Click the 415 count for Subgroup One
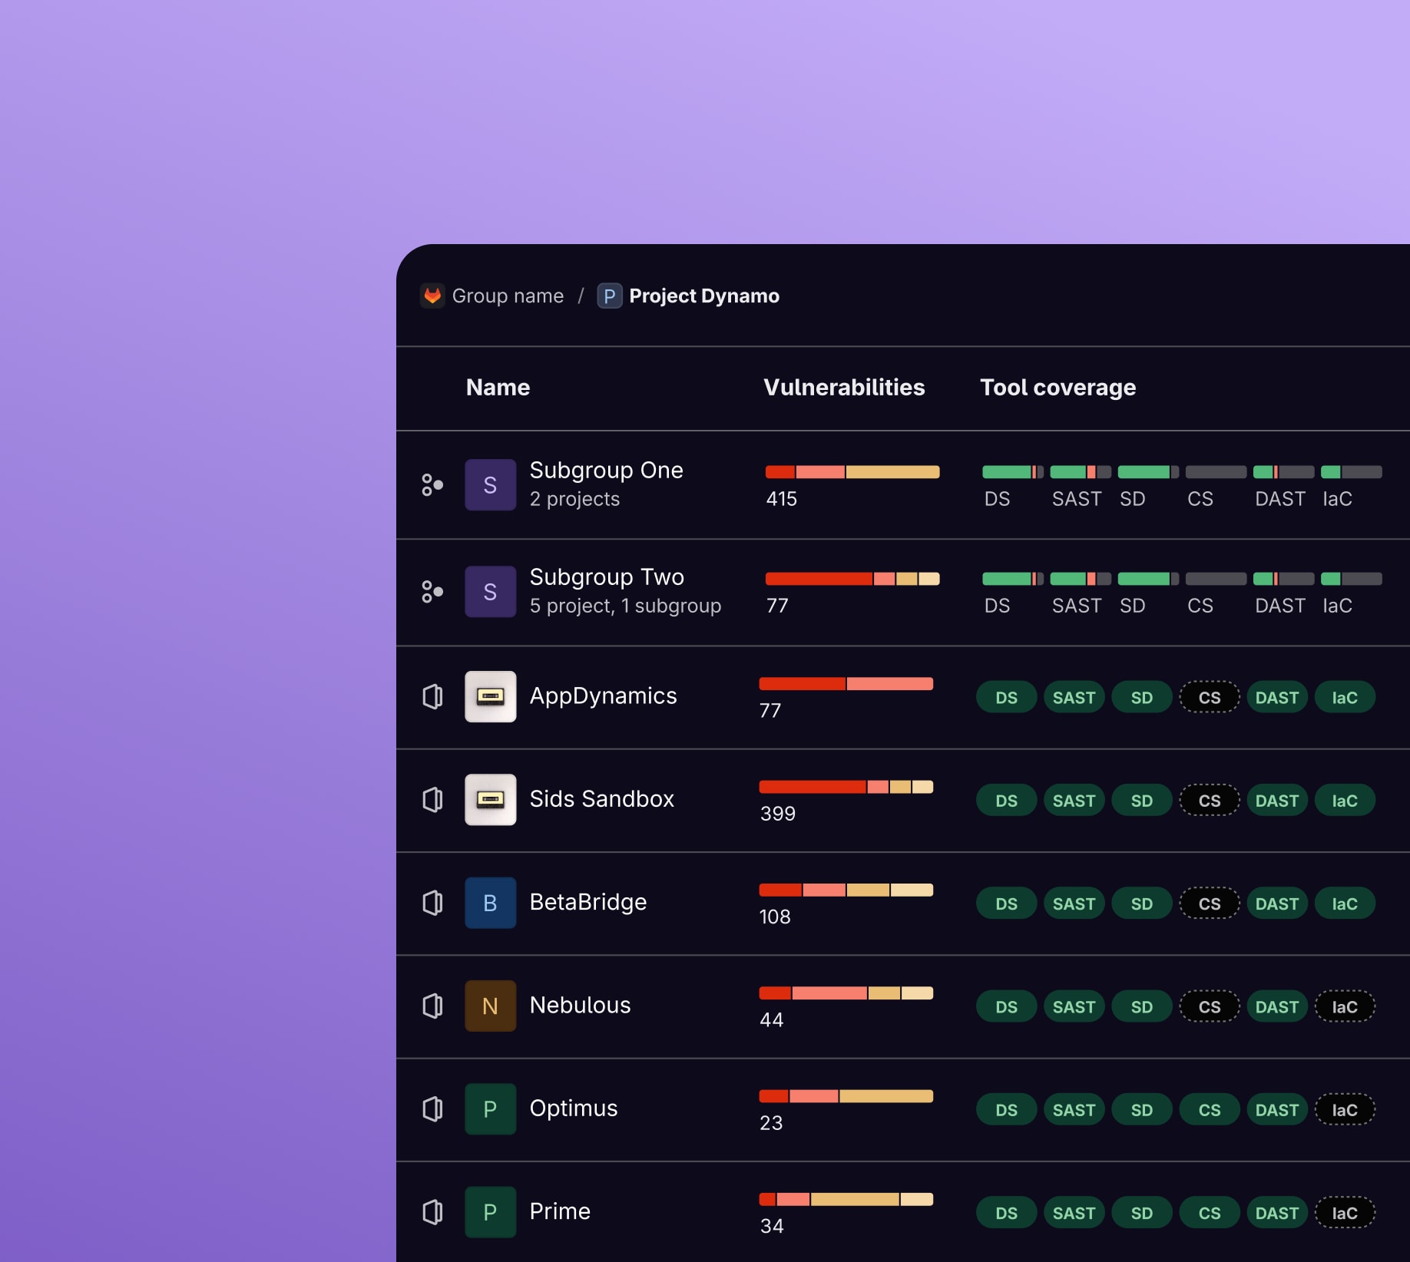Image resolution: width=1410 pixels, height=1262 pixels. pos(782,499)
